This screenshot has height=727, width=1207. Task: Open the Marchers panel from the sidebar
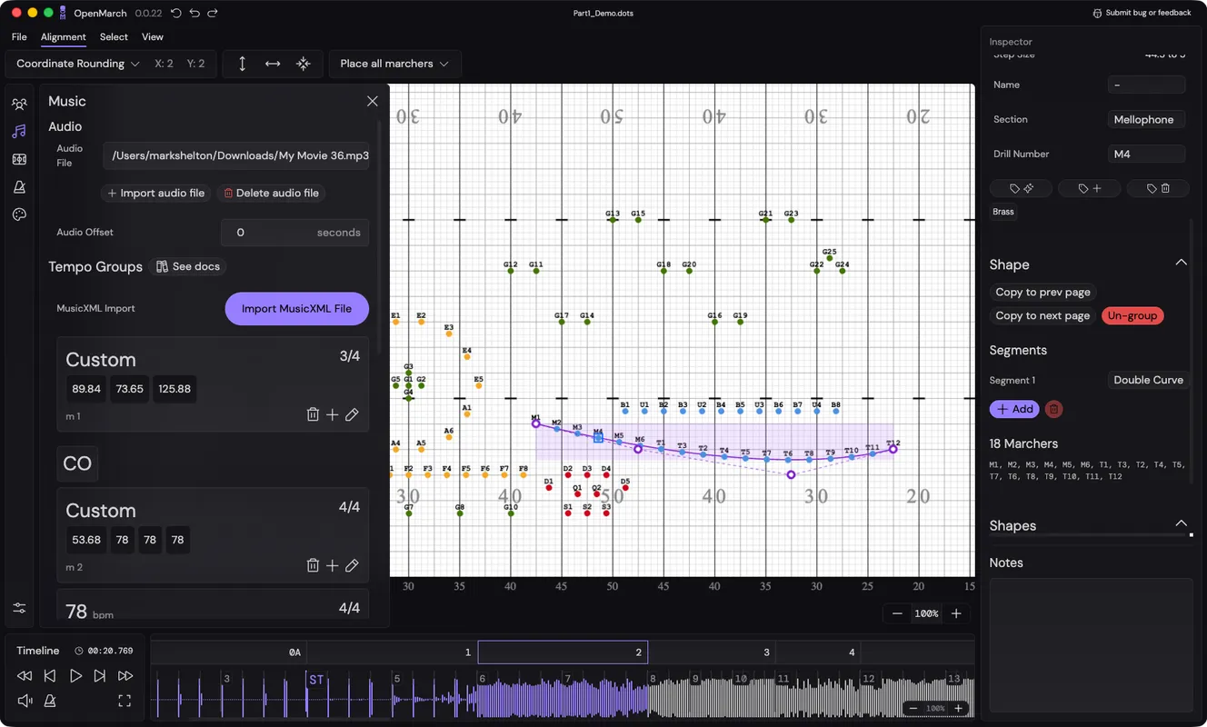pyautogui.click(x=19, y=104)
